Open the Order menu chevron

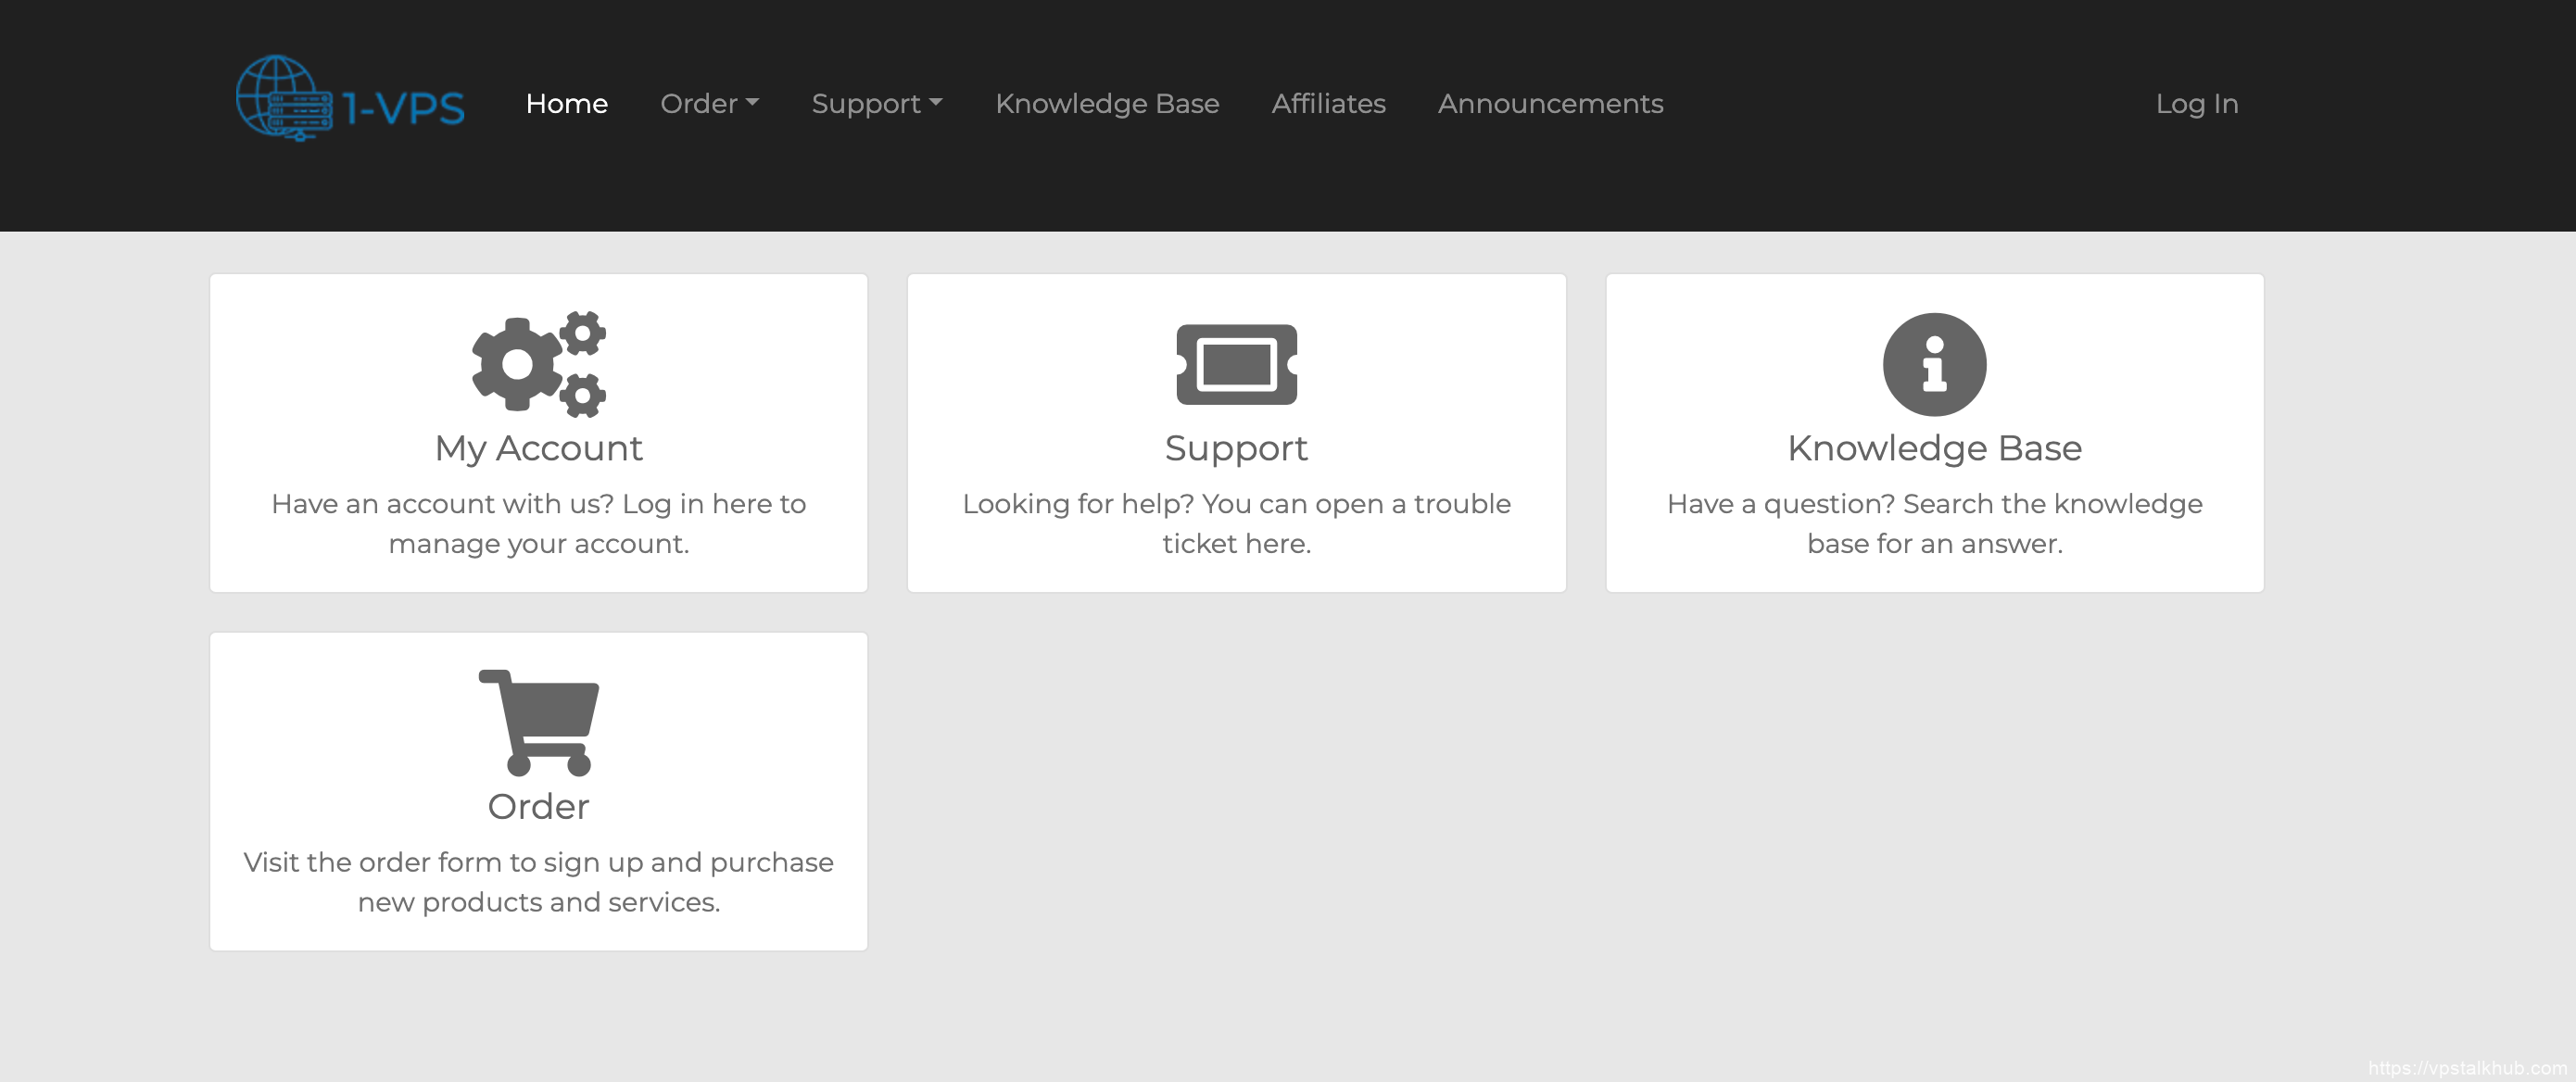click(x=754, y=103)
